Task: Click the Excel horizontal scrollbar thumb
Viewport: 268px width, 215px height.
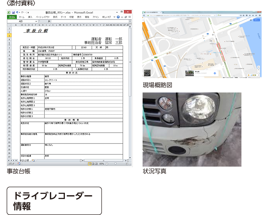Action: pos(104,160)
